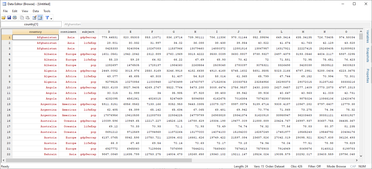Open the File menu
This screenshot has width=372, height=169.
click(x=5, y=11)
